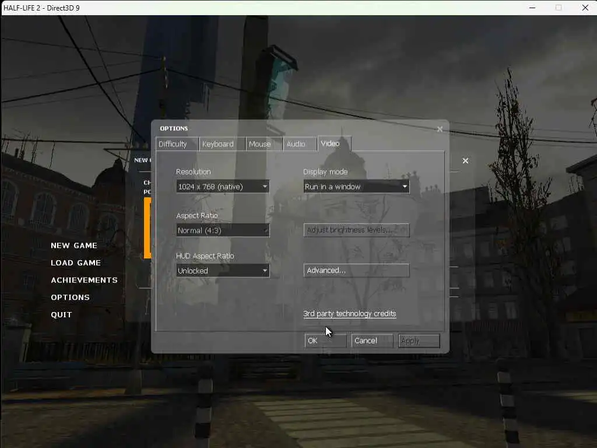Switch to the Difficulty tab
The width and height of the screenshot is (597, 448).
point(177,144)
